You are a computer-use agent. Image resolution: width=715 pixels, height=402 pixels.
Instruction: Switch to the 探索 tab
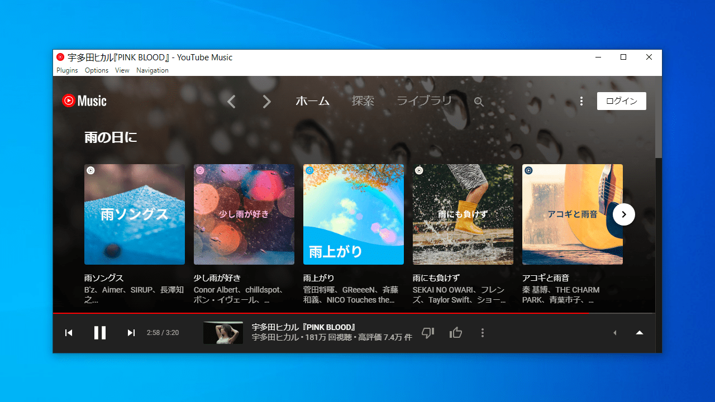tap(363, 101)
